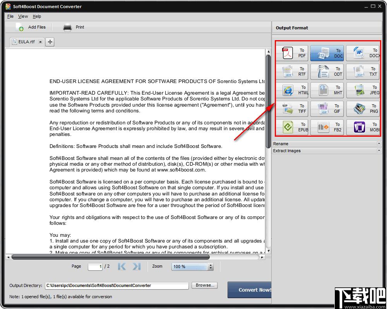Viewport: 387px width, 309px height.
Task: Click the Add Files toolbar button
Action: coord(31,27)
